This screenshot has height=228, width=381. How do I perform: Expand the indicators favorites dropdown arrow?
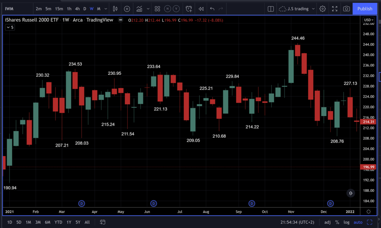(x=148, y=9)
